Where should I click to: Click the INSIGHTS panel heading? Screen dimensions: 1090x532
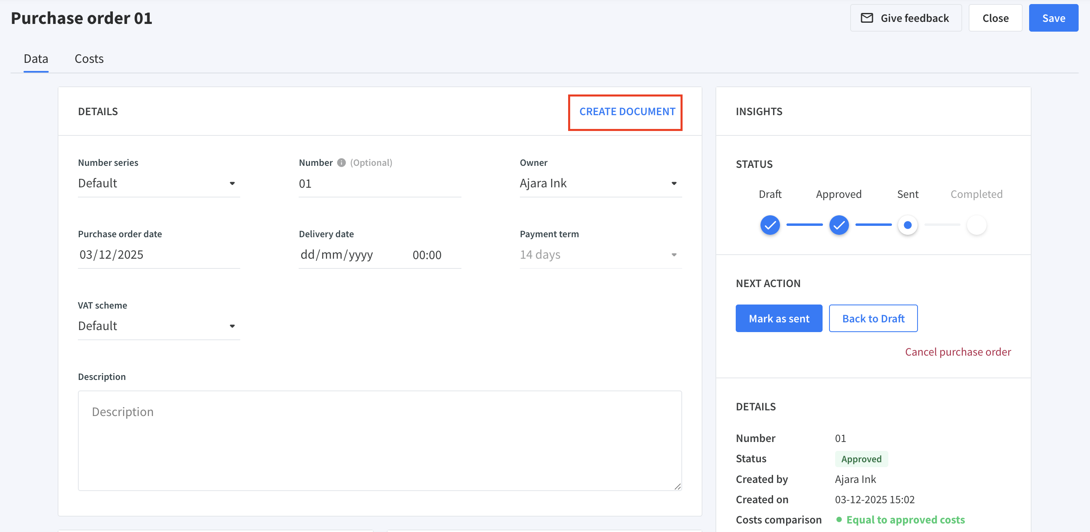tap(759, 112)
